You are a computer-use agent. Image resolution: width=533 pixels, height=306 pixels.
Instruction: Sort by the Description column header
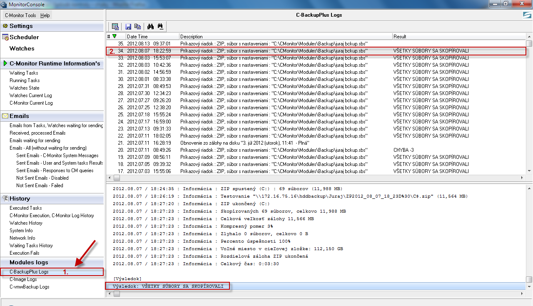(x=286, y=37)
